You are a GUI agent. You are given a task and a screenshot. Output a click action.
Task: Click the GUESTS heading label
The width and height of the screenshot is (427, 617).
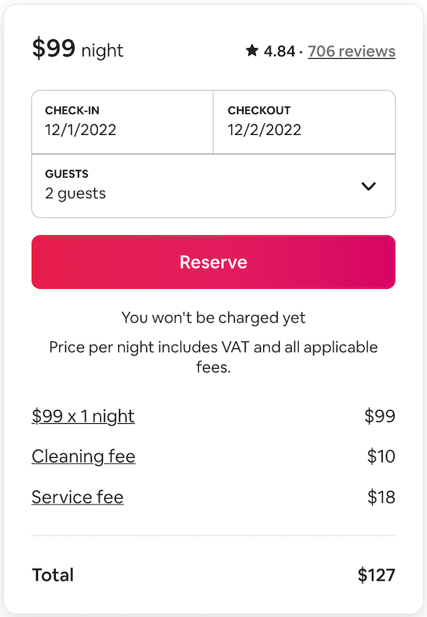pos(67,174)
